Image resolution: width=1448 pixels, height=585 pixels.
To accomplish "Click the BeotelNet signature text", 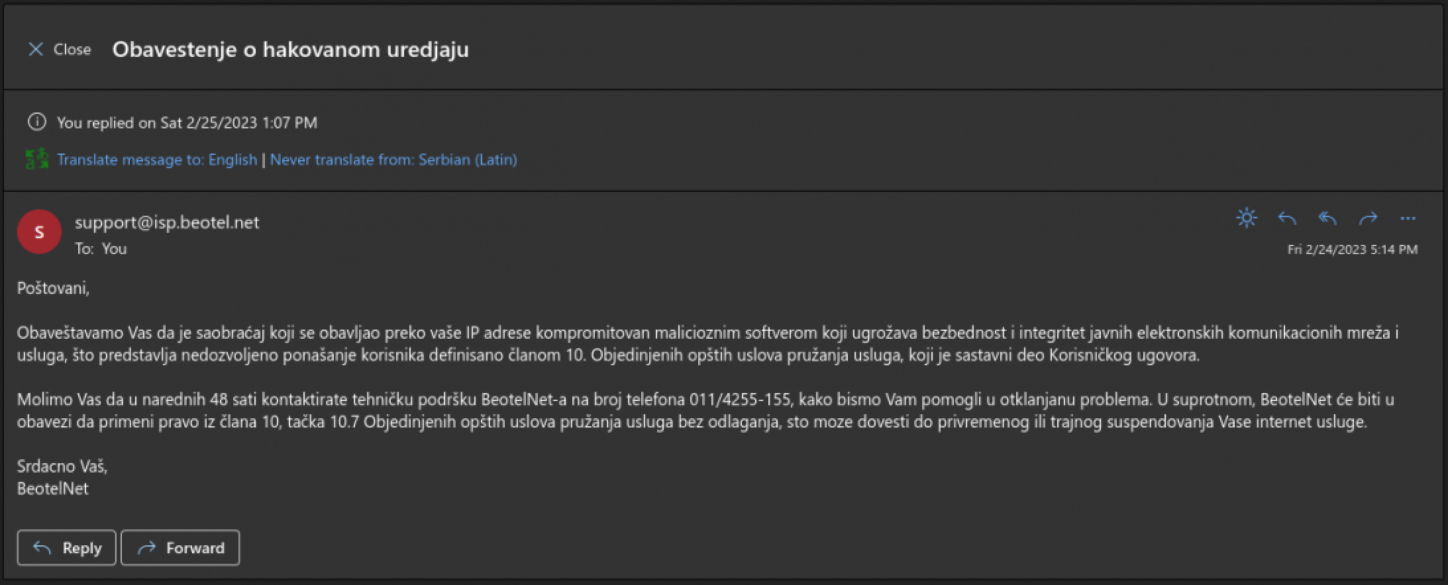I will pyautogui.click(x=52, y=489).
